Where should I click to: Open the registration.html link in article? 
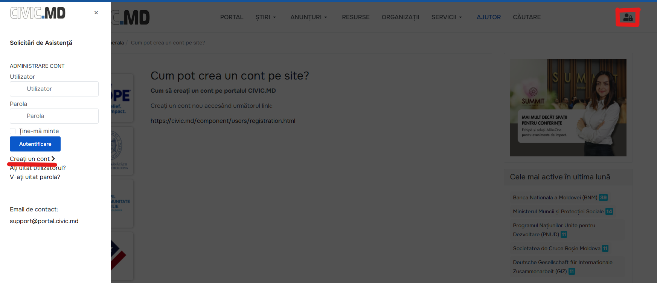point(223,121)
